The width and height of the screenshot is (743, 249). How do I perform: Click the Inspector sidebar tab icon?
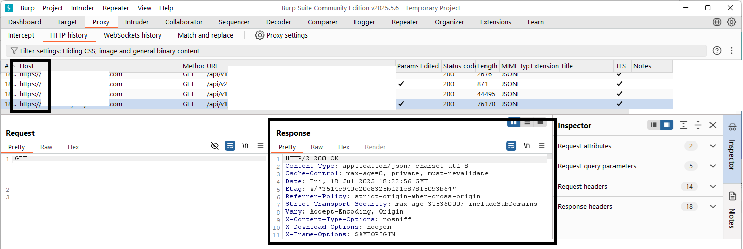click(x=732, y=126)
